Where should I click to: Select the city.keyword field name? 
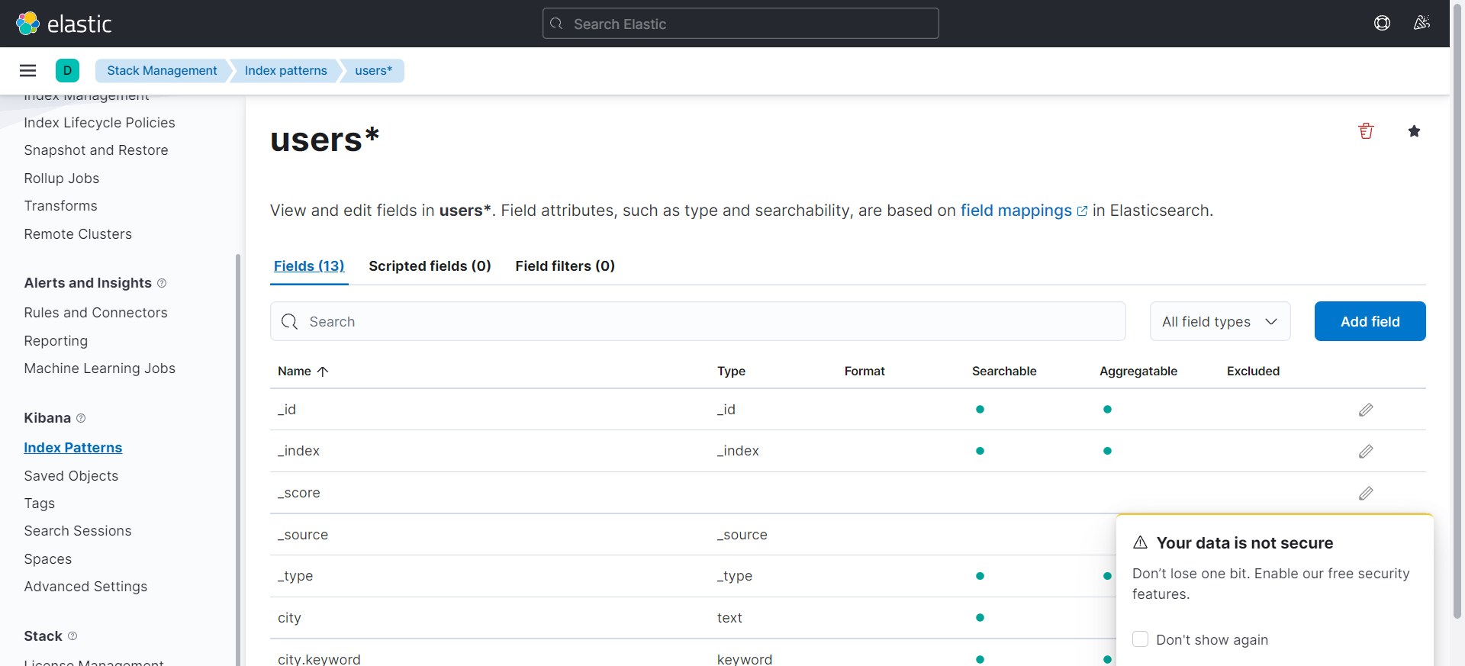[x=319, y=659]
